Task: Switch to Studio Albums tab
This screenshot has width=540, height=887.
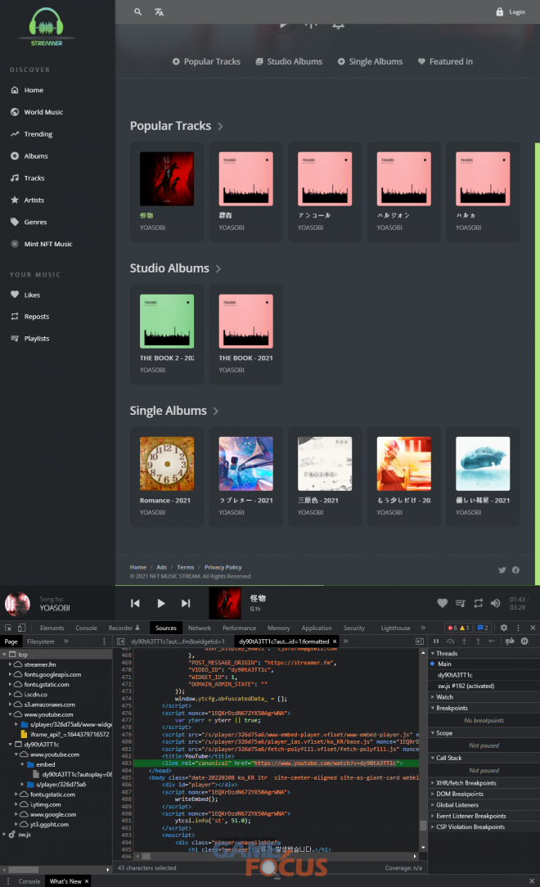Action: pos(289,61)
